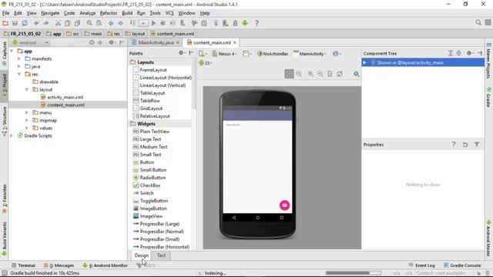Screen dimensions: 493x277
Task: Open the Android Monitor tool window
Action: tap(105, 265)
